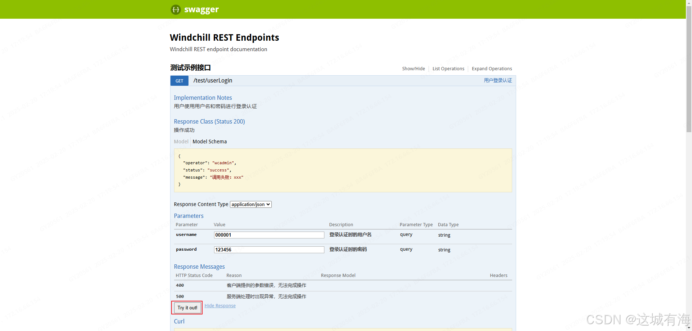The height and width of the screenshot is (331, 692).
Task: Click the 登录认证时的用户名 description
Action: (x=350, y=234)
